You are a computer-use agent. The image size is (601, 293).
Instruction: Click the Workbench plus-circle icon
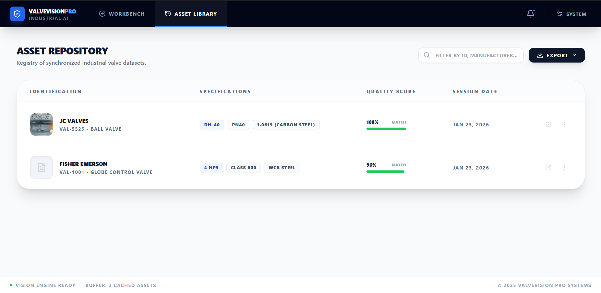(x=102, y=14)
